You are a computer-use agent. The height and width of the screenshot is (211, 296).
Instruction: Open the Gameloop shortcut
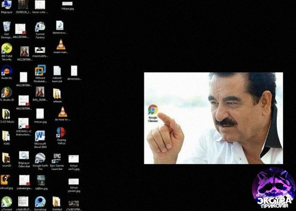point(40,201)
